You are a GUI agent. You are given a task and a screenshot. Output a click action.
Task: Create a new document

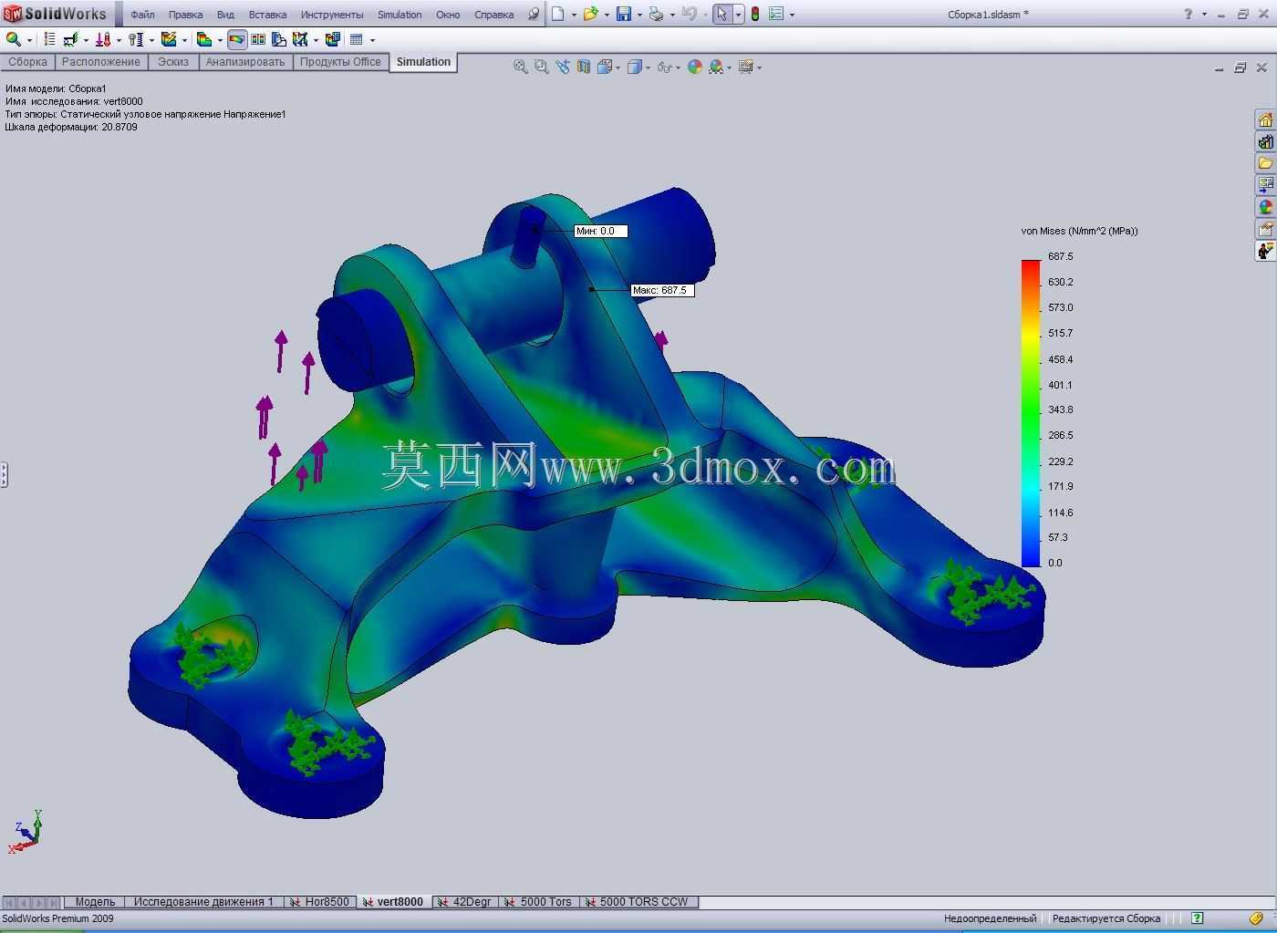point(557,14)
